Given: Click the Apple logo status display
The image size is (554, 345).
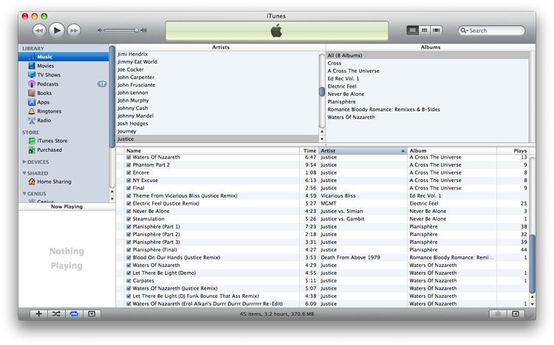Looking at the screenshot, I should [x=277, y=31].
